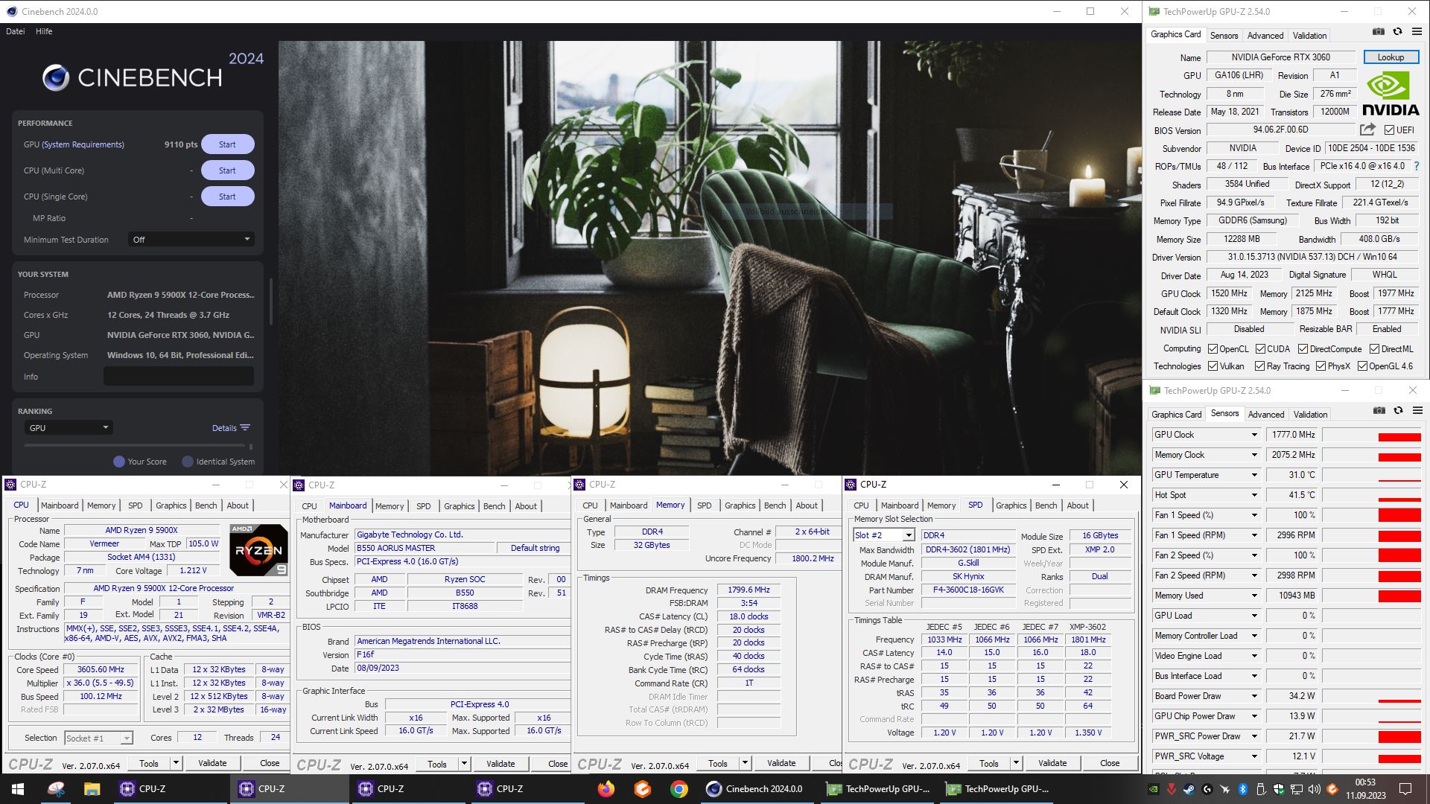Image resolution: width=1430 pixels, height=804 pixels.
Task: Toggle the CUDA checkbox
Action: tap(1260, 349)
